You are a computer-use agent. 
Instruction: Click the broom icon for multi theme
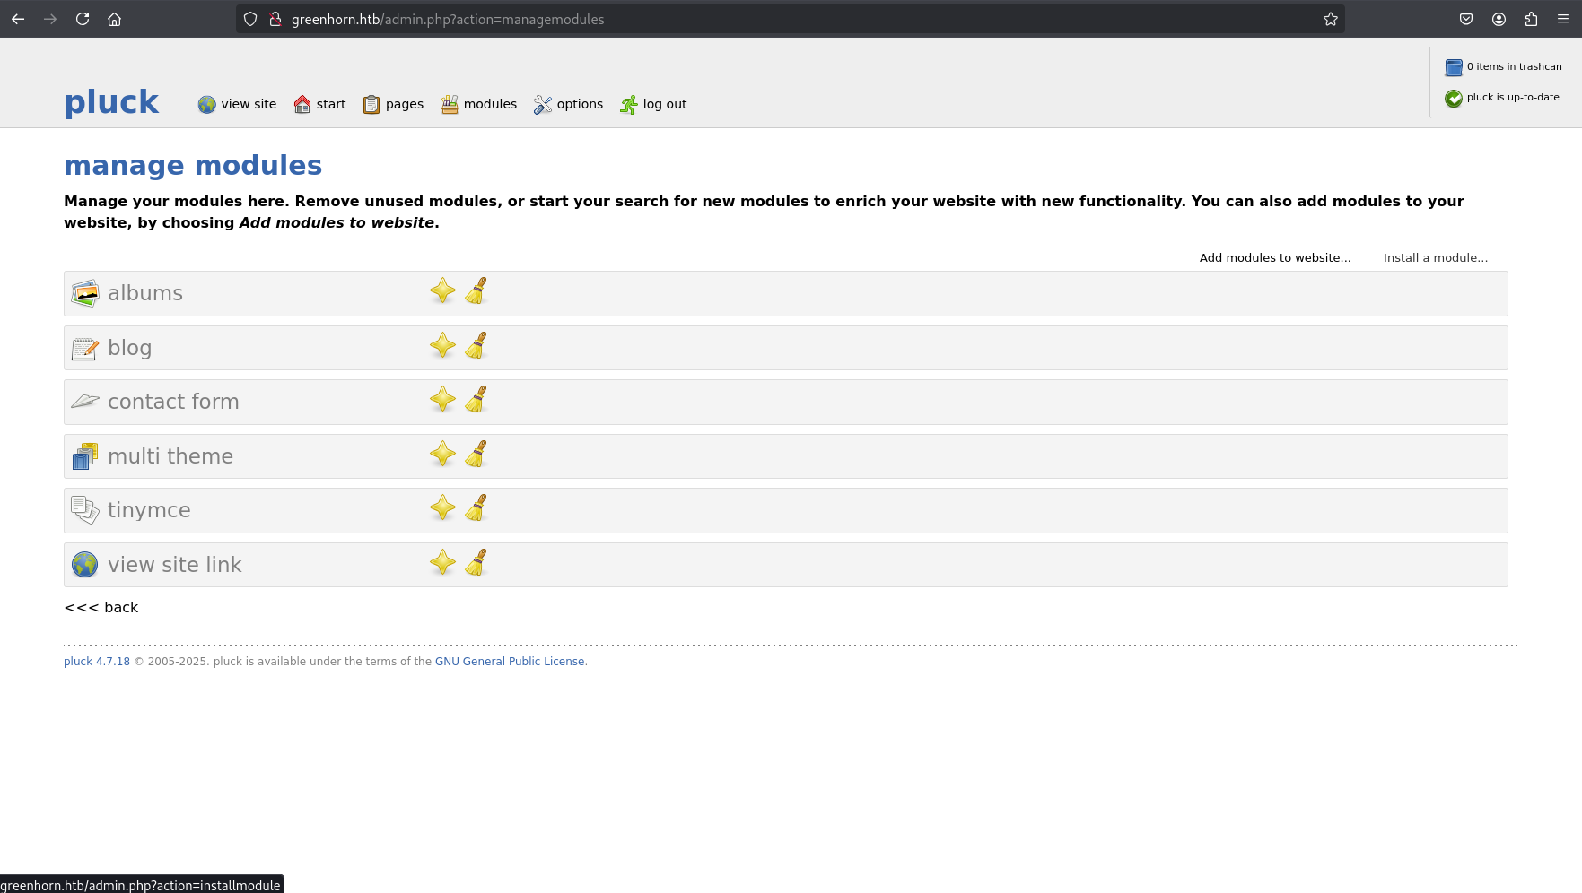[x=476, y=455]
